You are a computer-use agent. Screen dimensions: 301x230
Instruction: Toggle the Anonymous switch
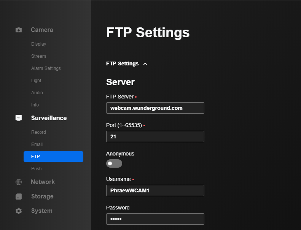pyautogui.click(x=114, y=163)
